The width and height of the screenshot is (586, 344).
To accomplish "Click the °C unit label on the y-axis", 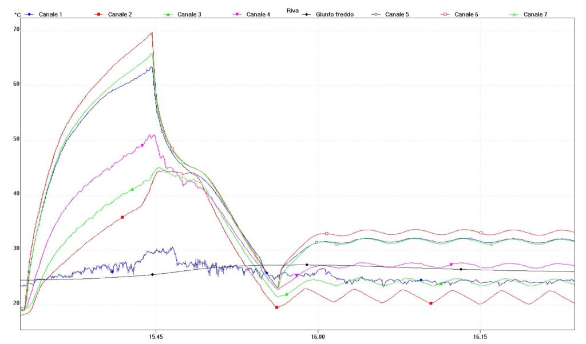I will (17, 14).
